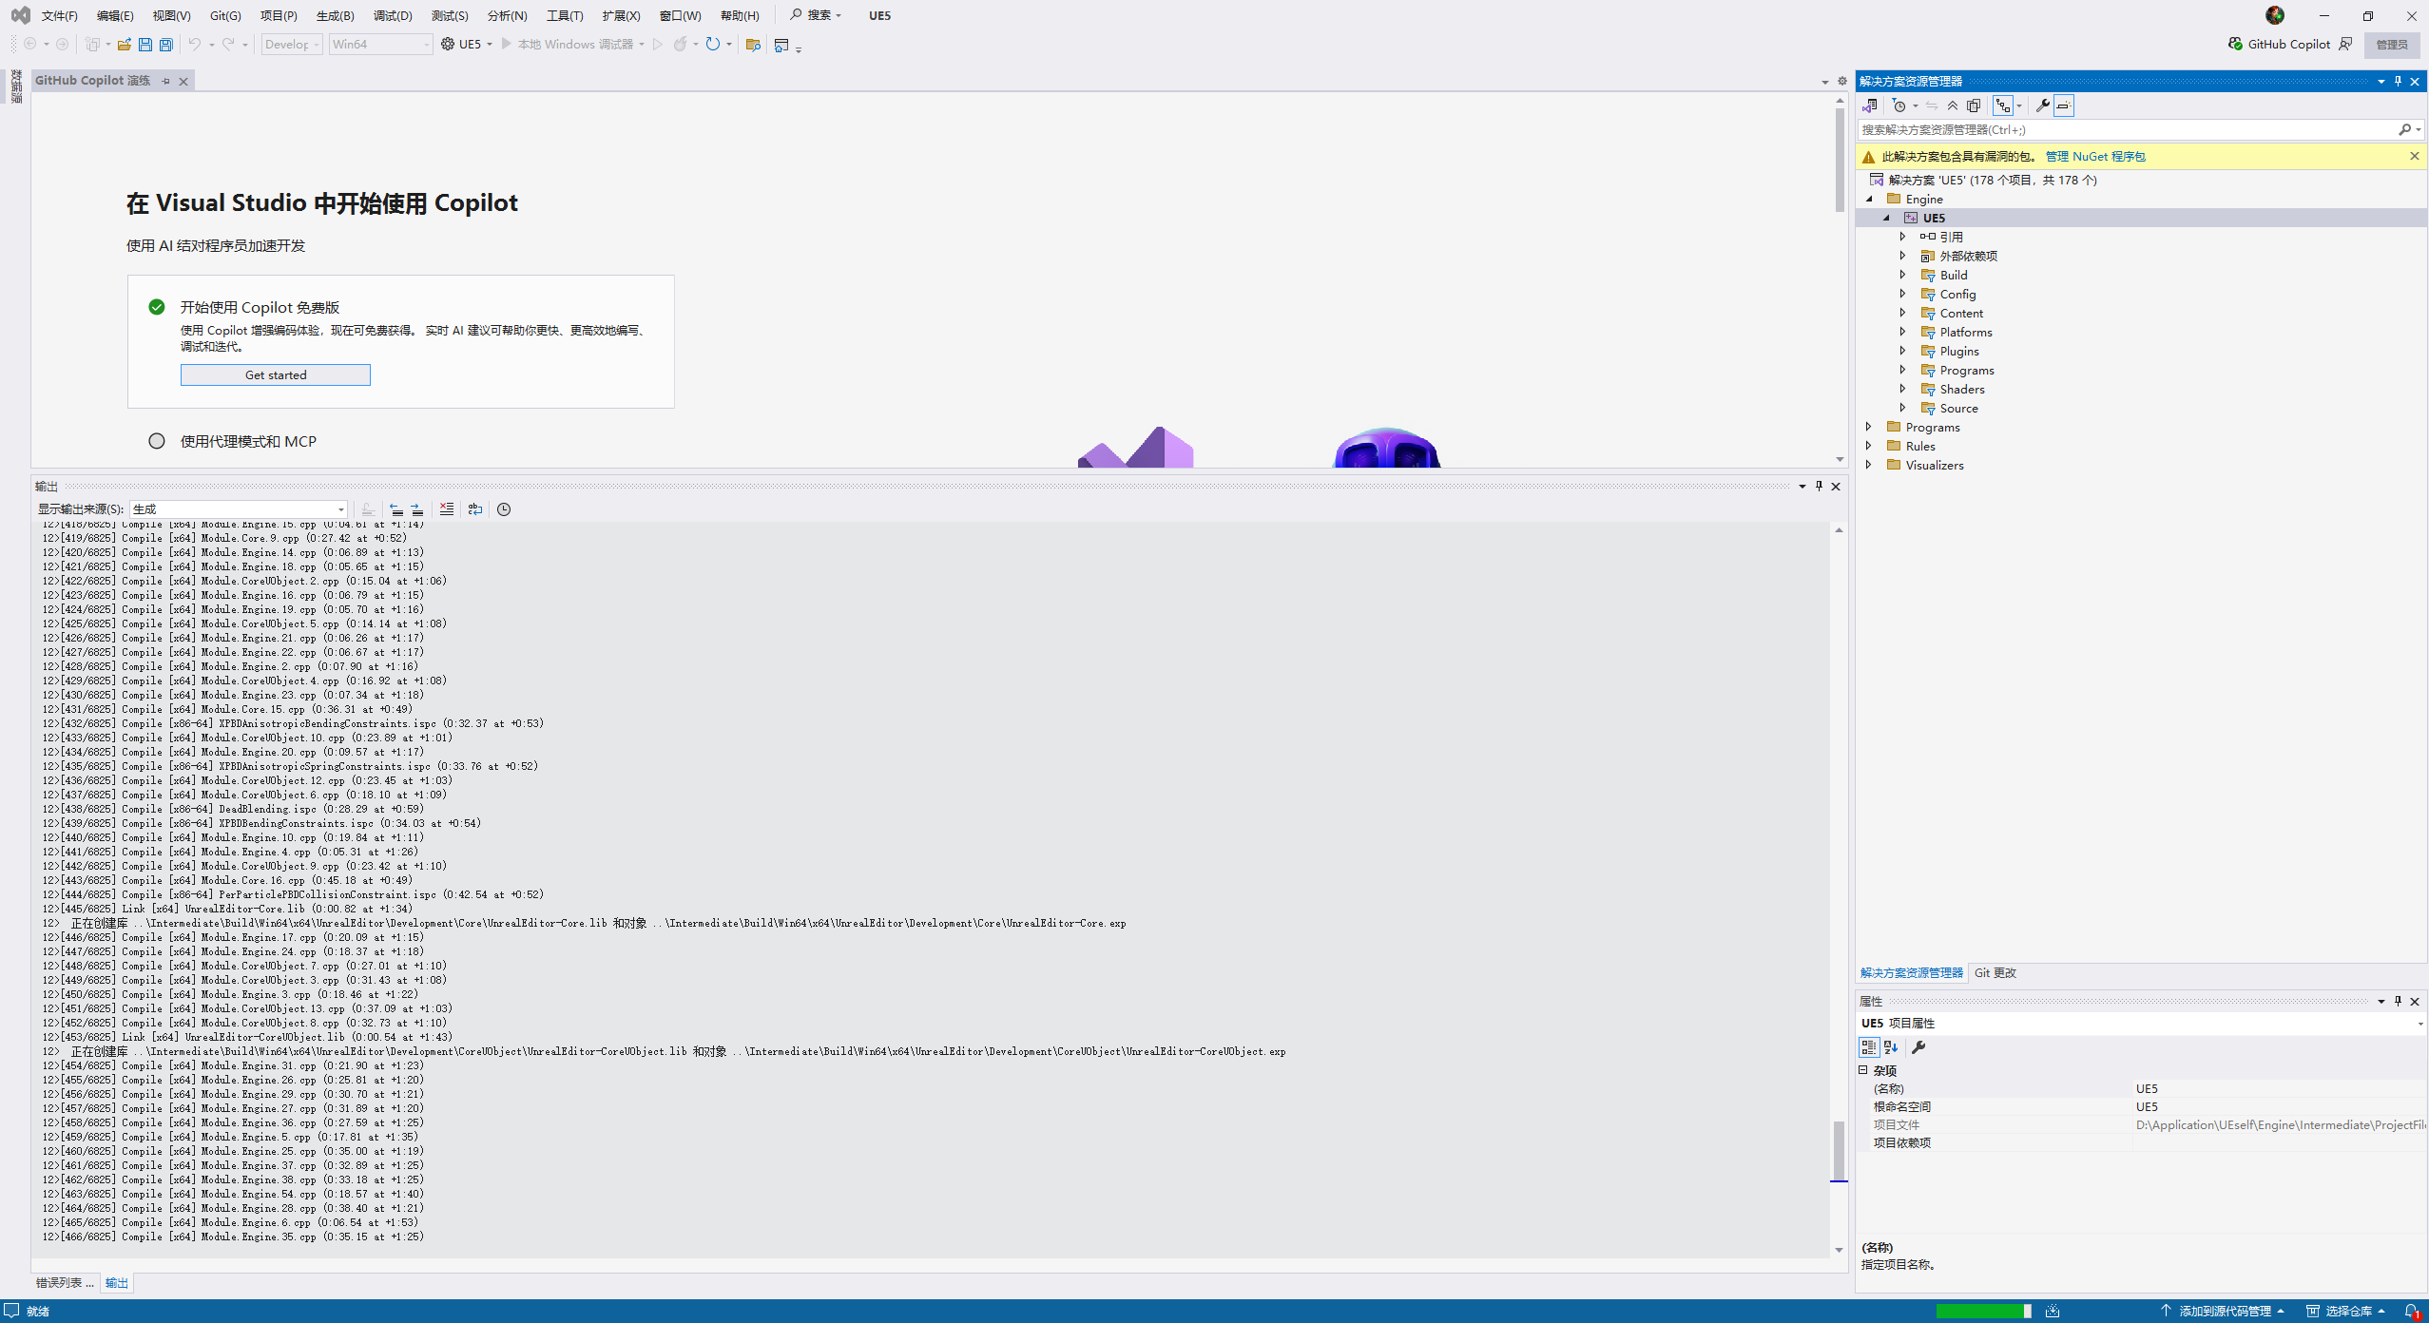Toggle word wrap in Output panel
2429x1323 pixels.
475,509
